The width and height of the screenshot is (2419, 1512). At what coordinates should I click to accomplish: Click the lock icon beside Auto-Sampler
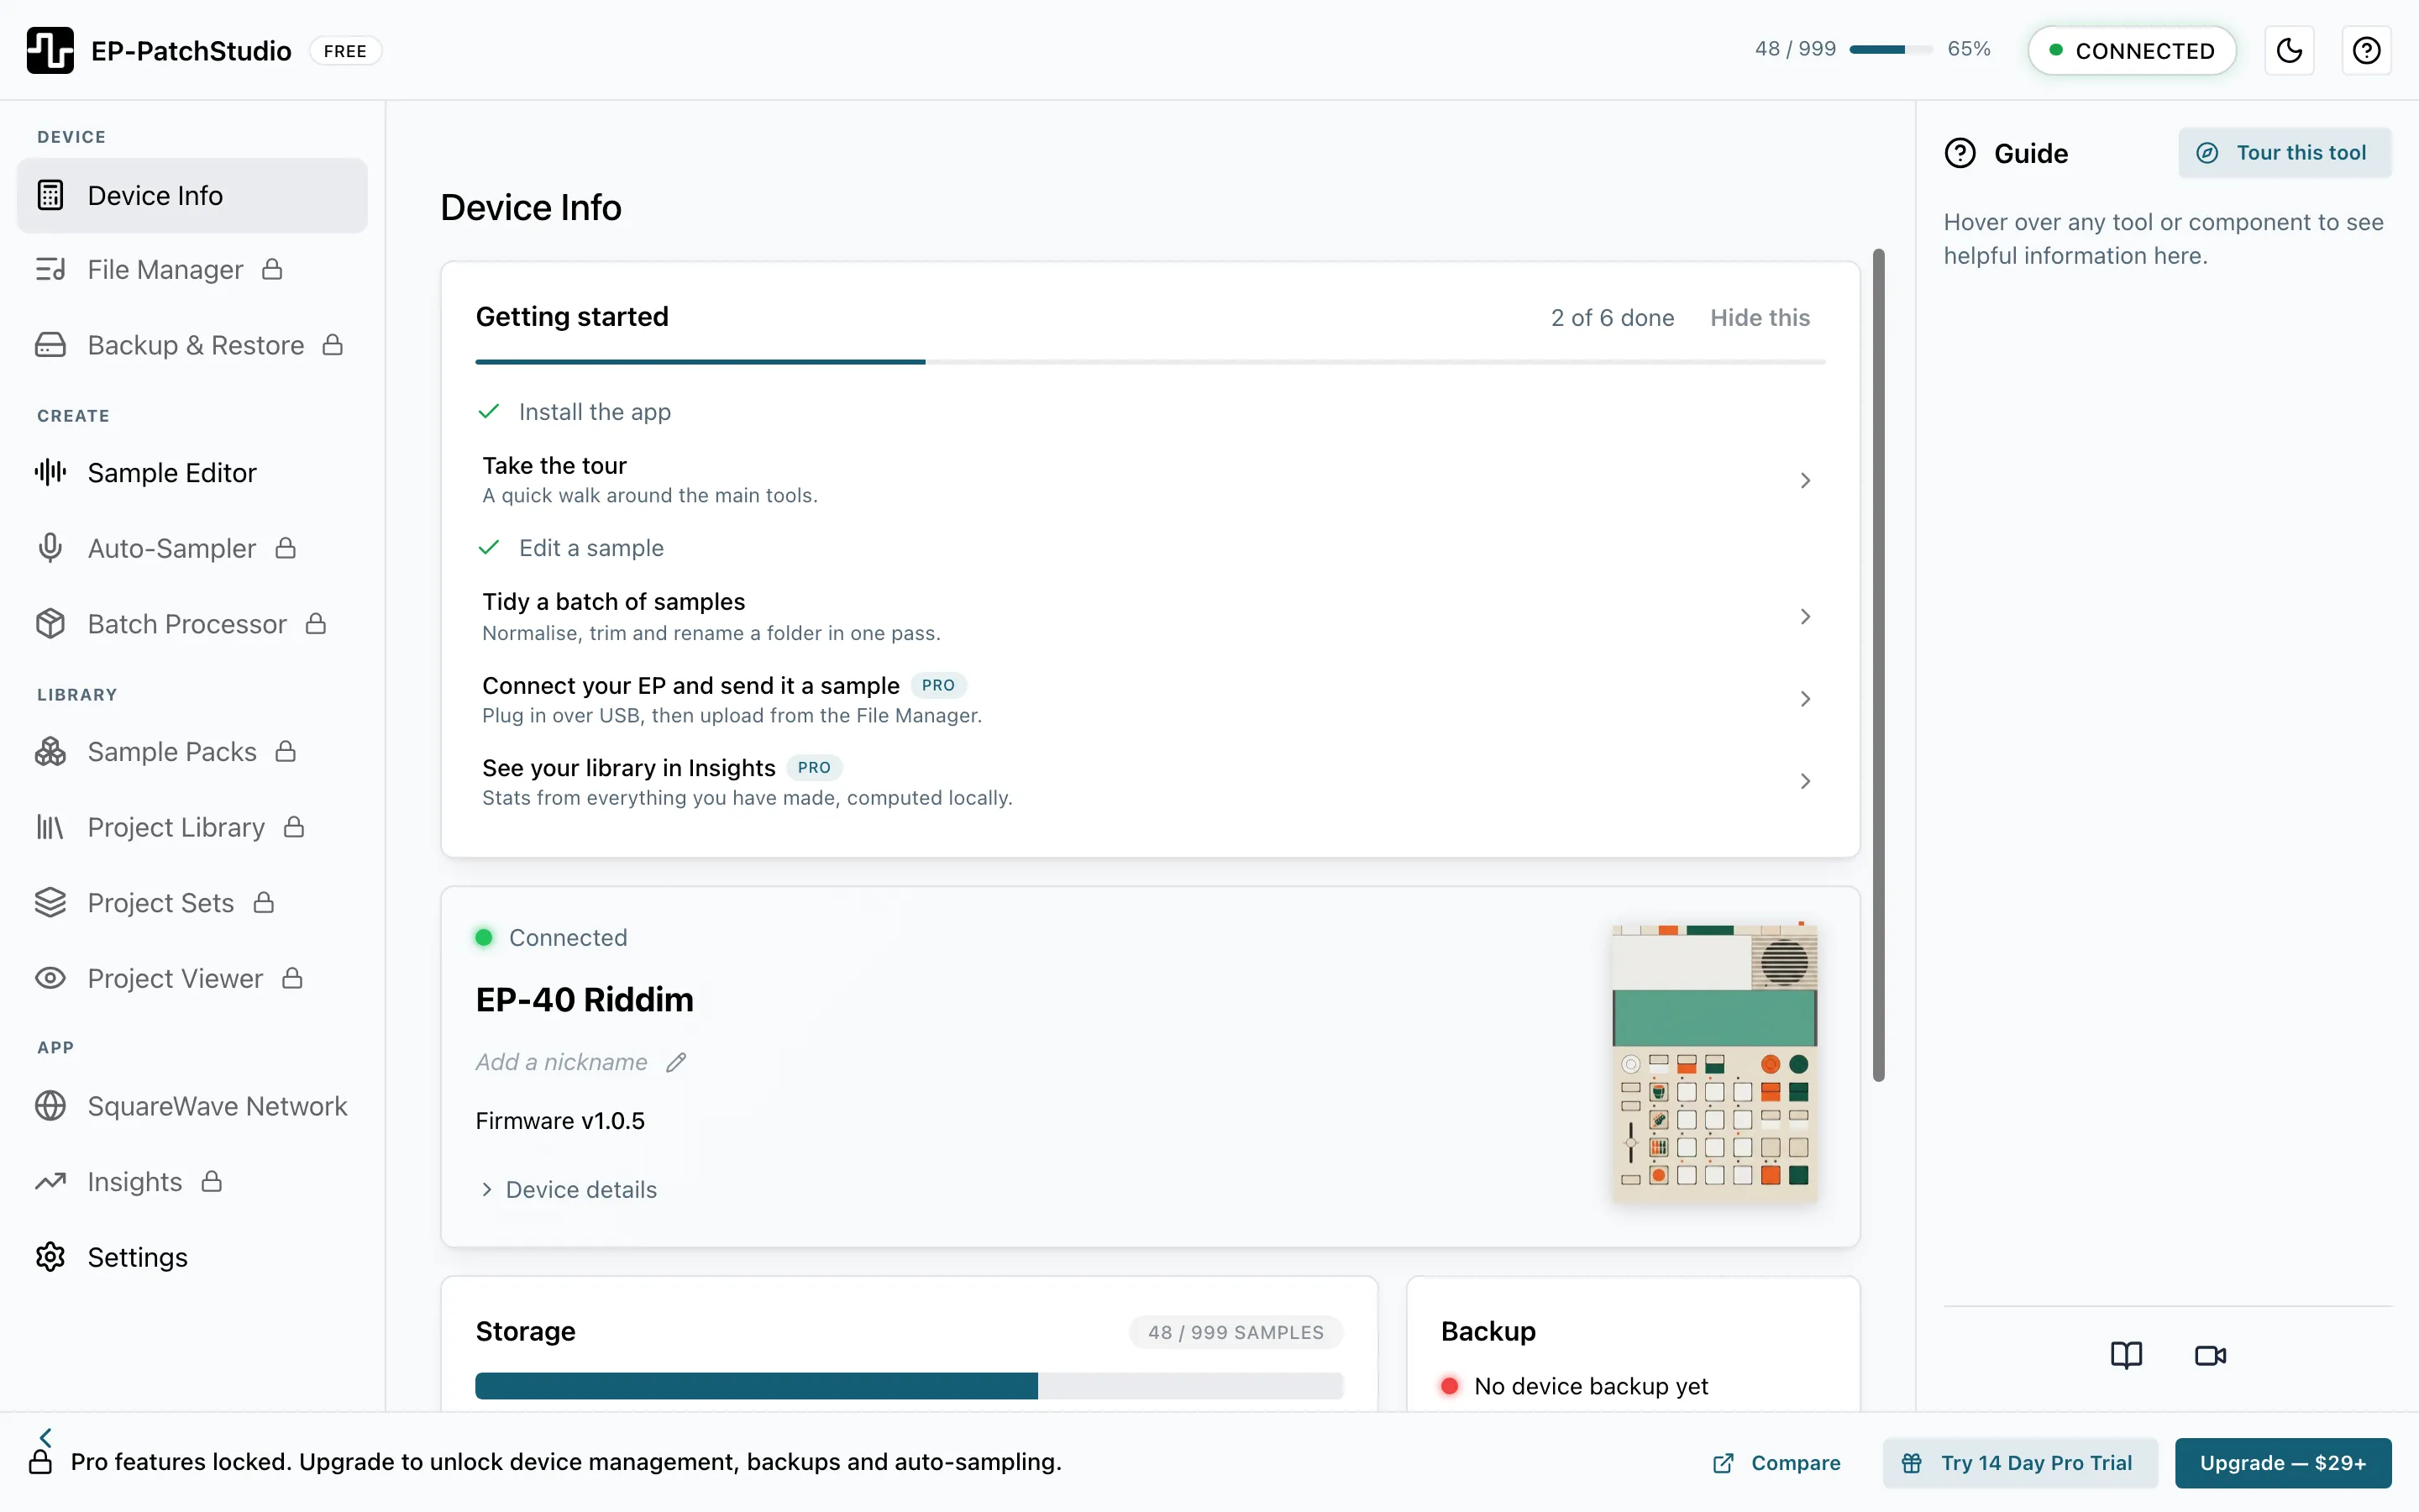(286, 547)
